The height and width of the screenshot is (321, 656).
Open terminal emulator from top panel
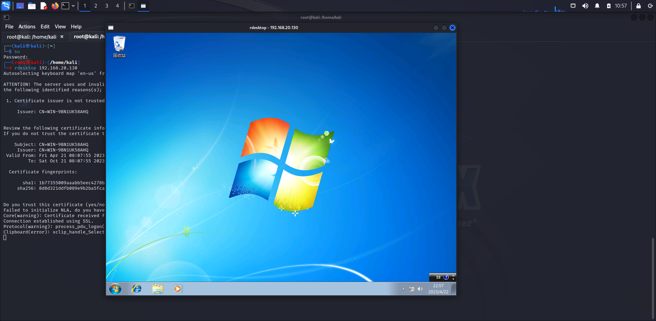point(65,6)
